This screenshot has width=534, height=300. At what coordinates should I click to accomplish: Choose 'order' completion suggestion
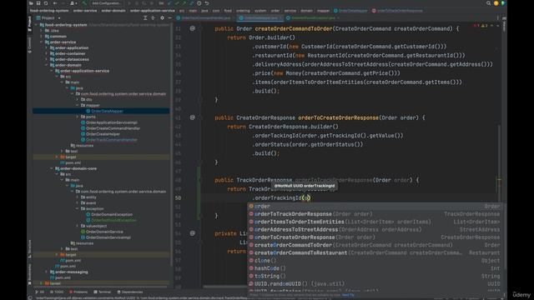tap(375, 206)
